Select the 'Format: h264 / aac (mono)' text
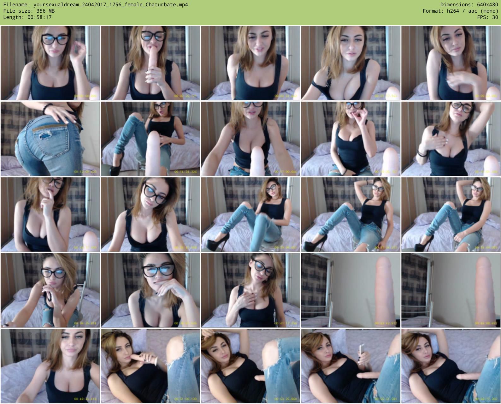 click(x=461, y=11)
